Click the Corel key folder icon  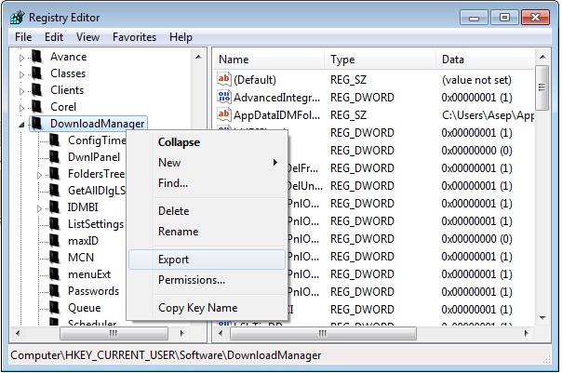pyautogui.click(x=36, y=106)
